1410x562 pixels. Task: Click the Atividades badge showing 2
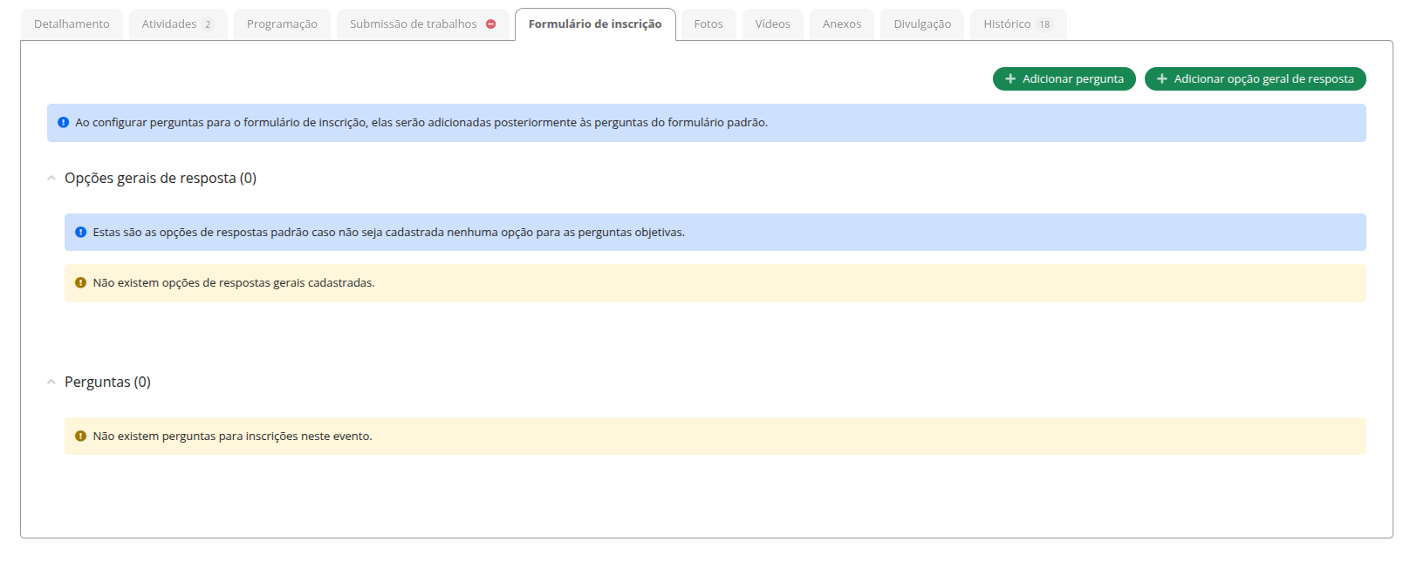point(208,24)
